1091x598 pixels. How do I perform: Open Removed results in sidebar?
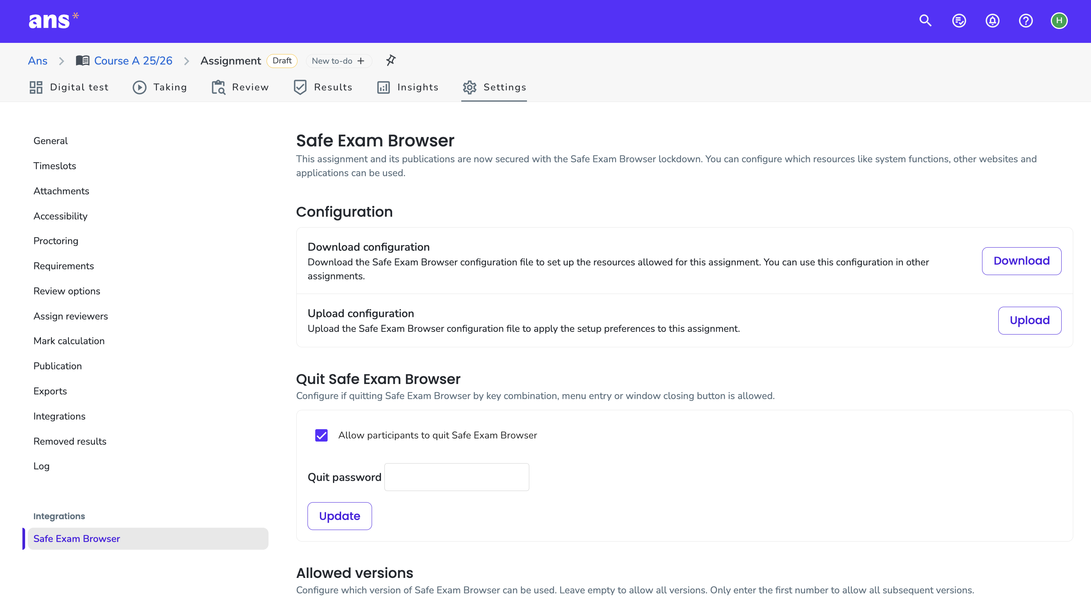(x=70, y=441)
